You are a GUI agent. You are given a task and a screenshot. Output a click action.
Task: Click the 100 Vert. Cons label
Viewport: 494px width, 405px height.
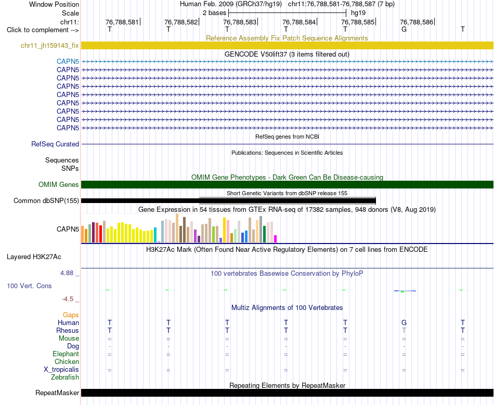(x=29, y=286)
